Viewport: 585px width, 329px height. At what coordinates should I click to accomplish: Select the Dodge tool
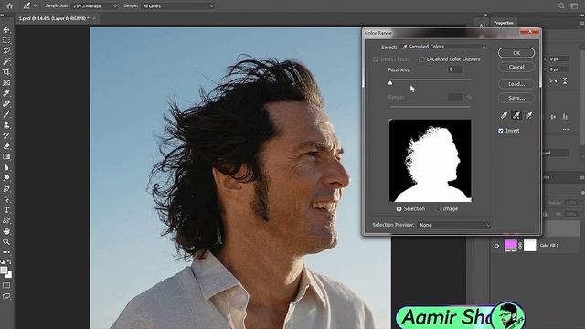tap(6, 178)
